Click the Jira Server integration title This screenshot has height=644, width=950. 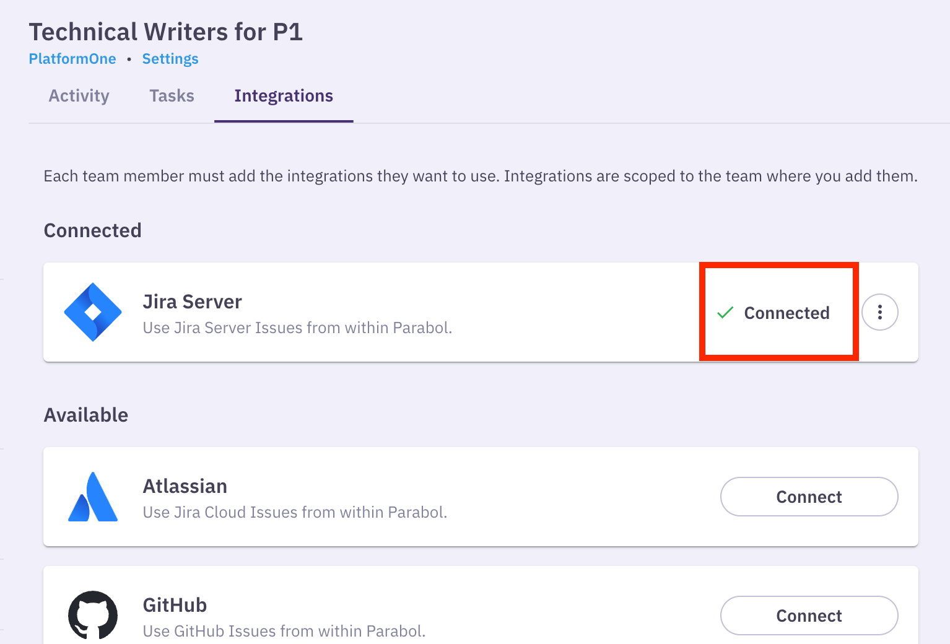[x=192, y=302]
